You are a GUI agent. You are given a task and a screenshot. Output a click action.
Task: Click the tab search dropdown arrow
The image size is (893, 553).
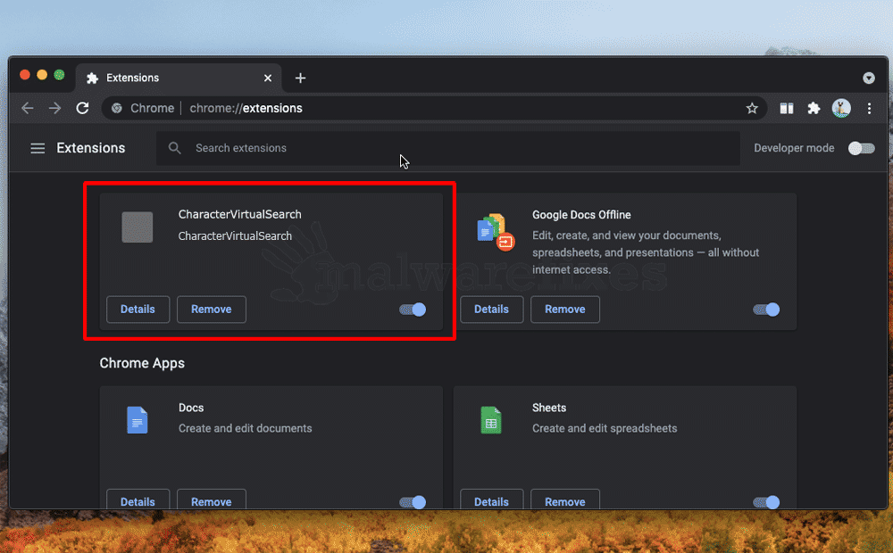point(869,78)
